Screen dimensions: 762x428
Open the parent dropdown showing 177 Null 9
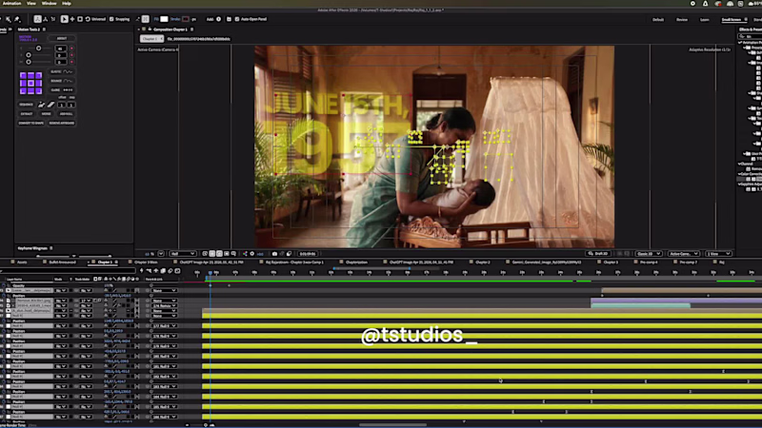164,326
